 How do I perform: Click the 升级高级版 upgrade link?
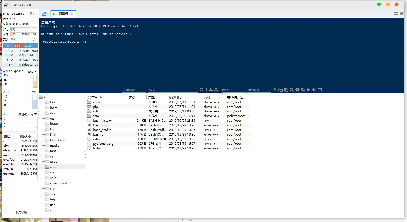tap(20, 212)
